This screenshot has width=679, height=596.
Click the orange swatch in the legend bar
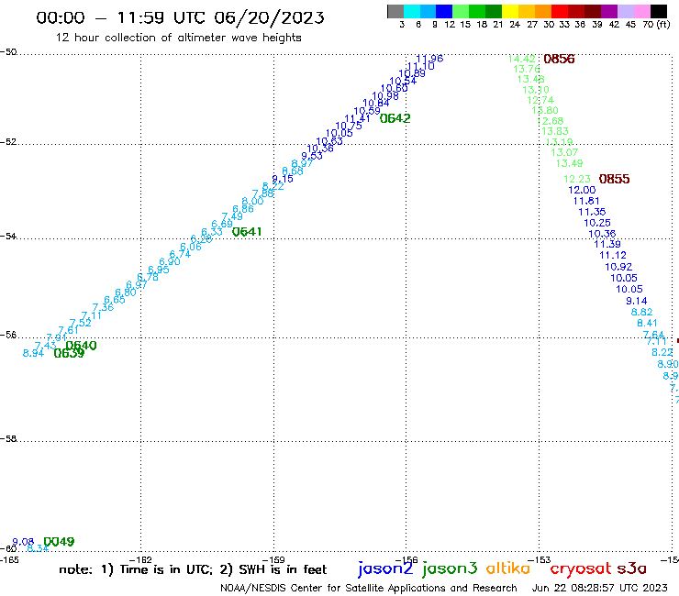coord(543,11)
